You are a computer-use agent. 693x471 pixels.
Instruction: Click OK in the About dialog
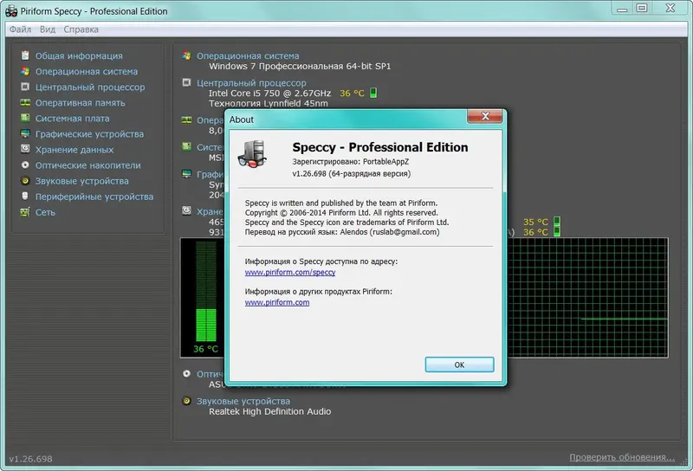point(459,365)
